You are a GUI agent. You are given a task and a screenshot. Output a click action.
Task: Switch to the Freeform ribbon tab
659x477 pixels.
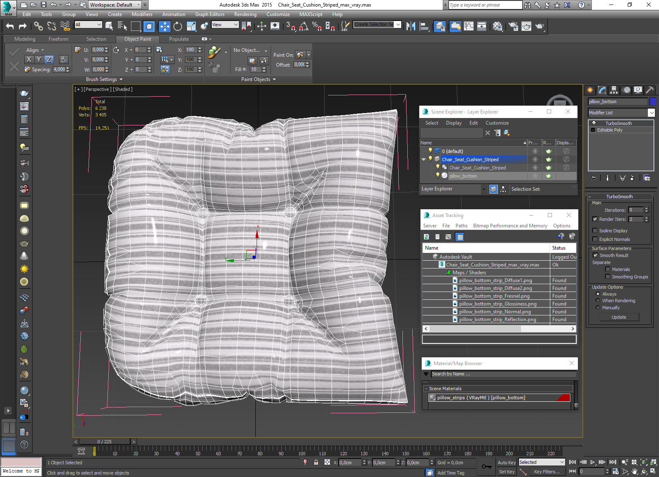point(58,39)
